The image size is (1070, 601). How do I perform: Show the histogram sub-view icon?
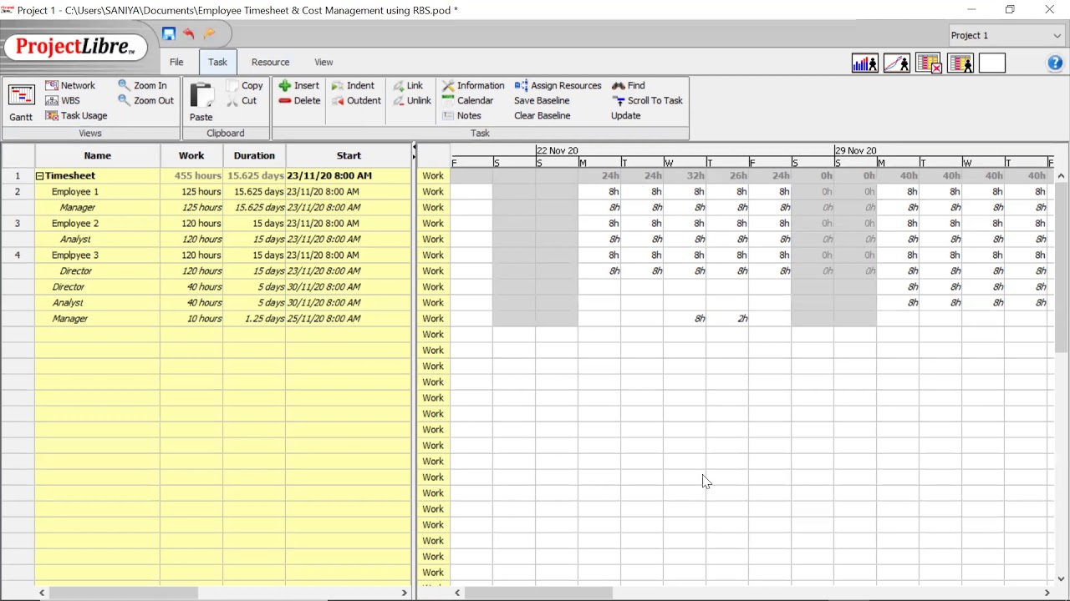(x=864, y=63)
